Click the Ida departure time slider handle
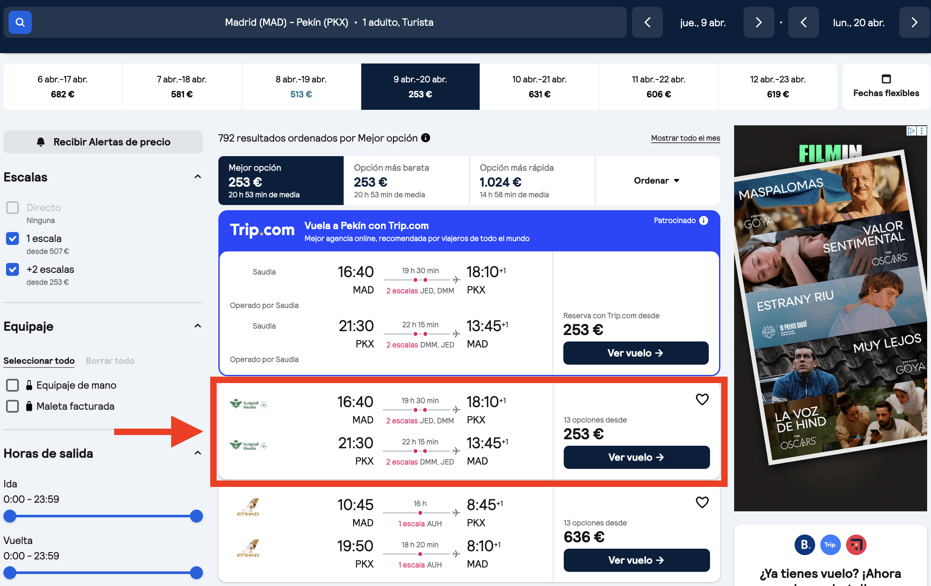This screenshot has width=931, height=586. (x=9, y=516)
